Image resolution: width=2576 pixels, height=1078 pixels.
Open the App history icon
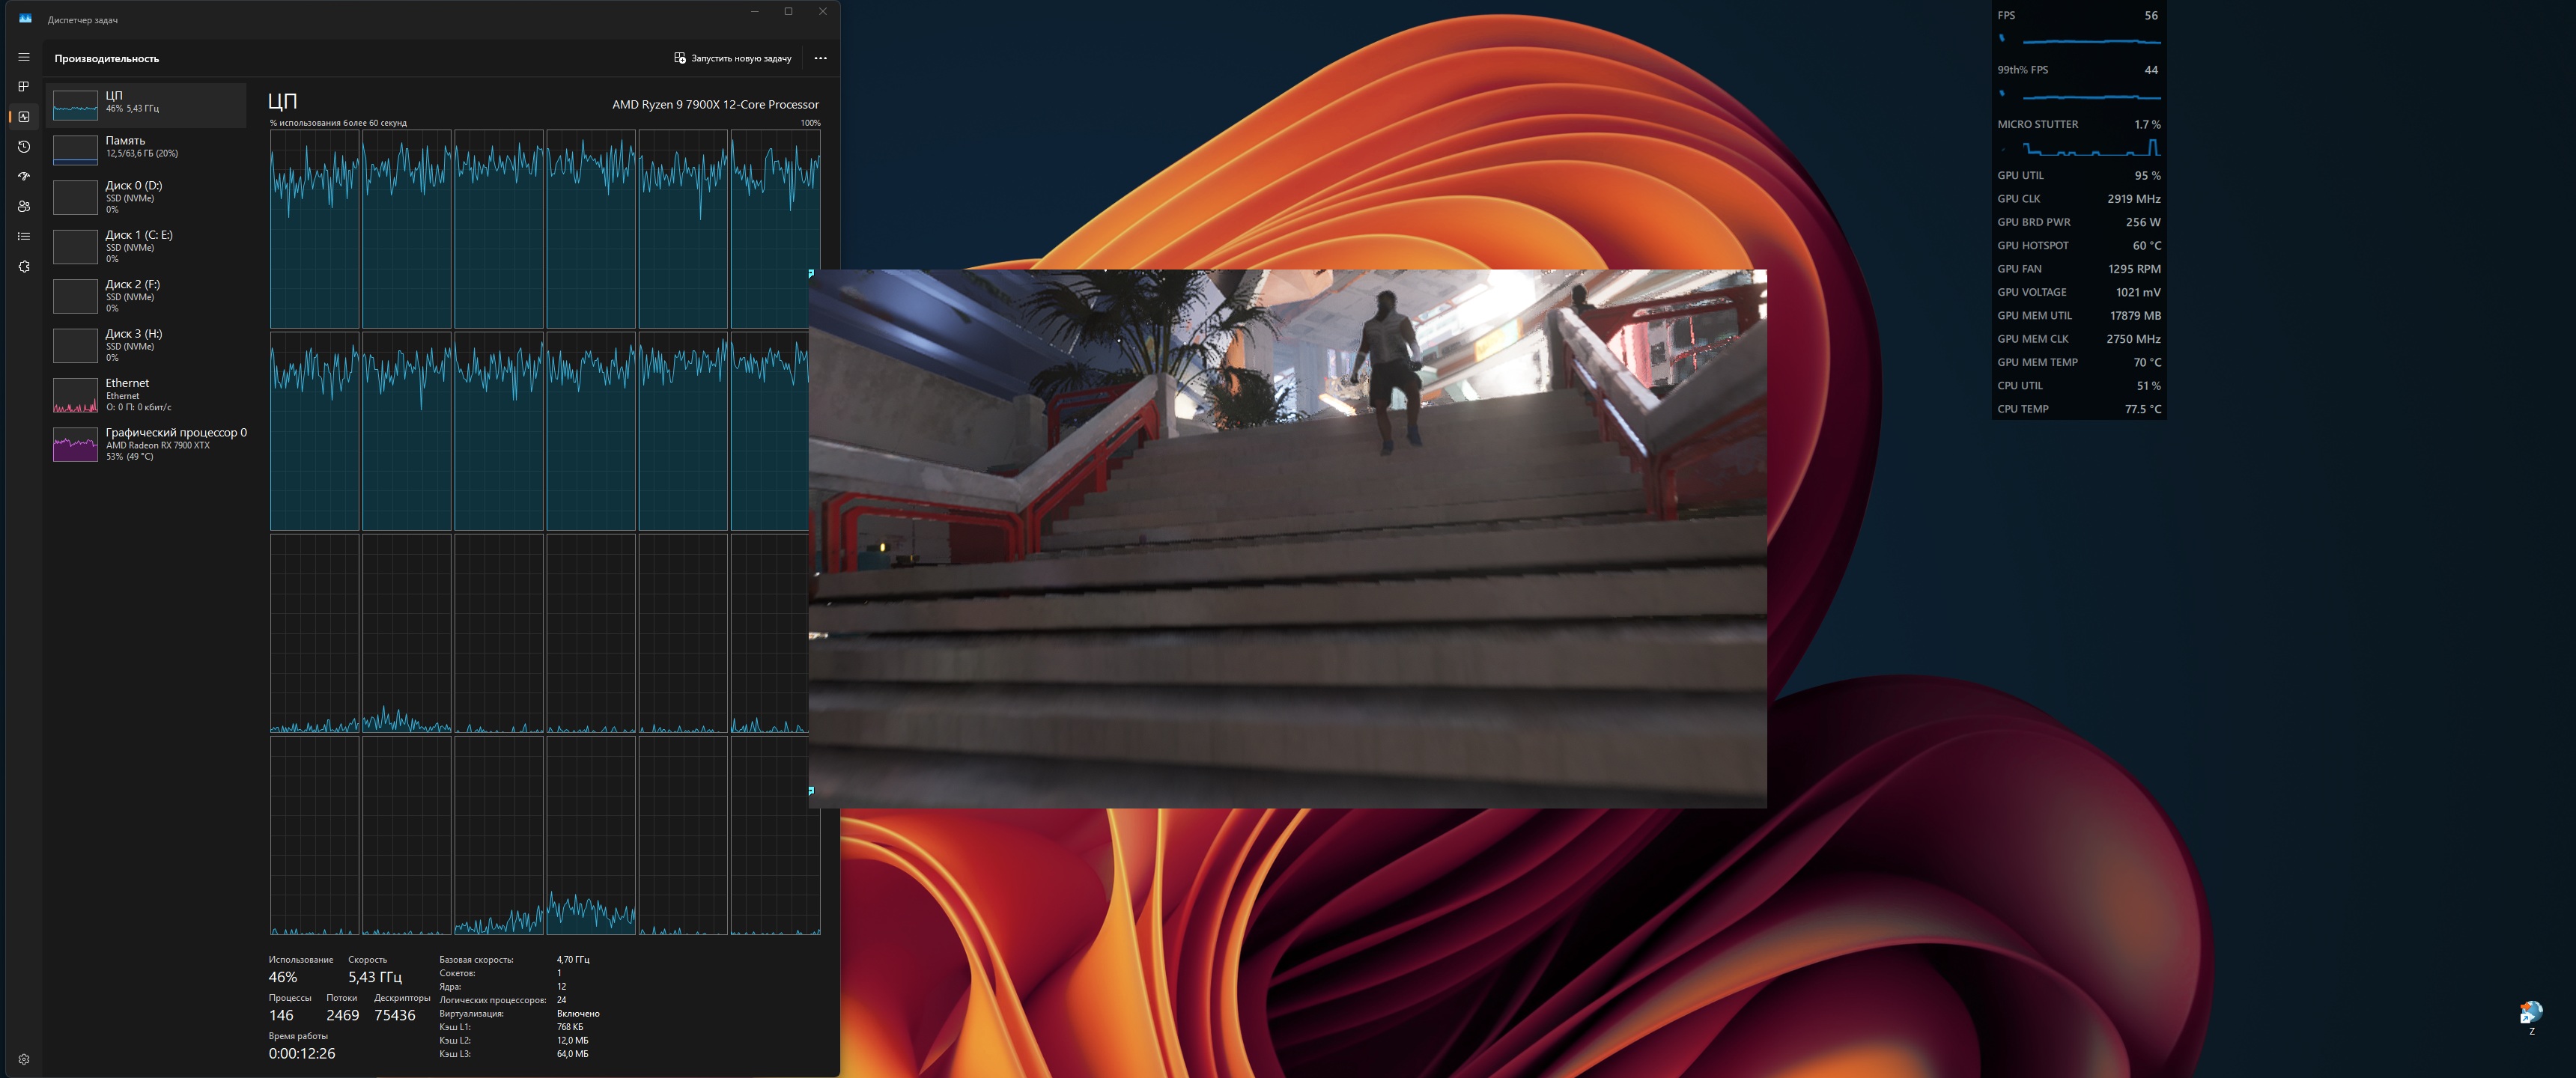(24, 147)
